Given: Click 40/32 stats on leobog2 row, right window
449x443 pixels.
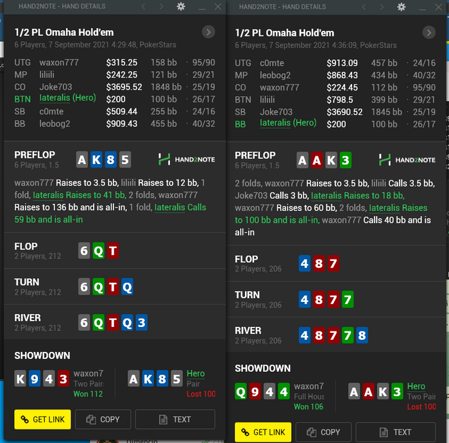Looking at the screenshot, I should click(x=424, y=75).
